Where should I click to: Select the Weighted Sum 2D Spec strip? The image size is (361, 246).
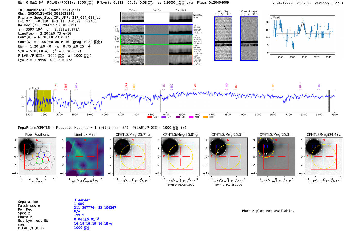pyautogui.click(x=157, y=17)
